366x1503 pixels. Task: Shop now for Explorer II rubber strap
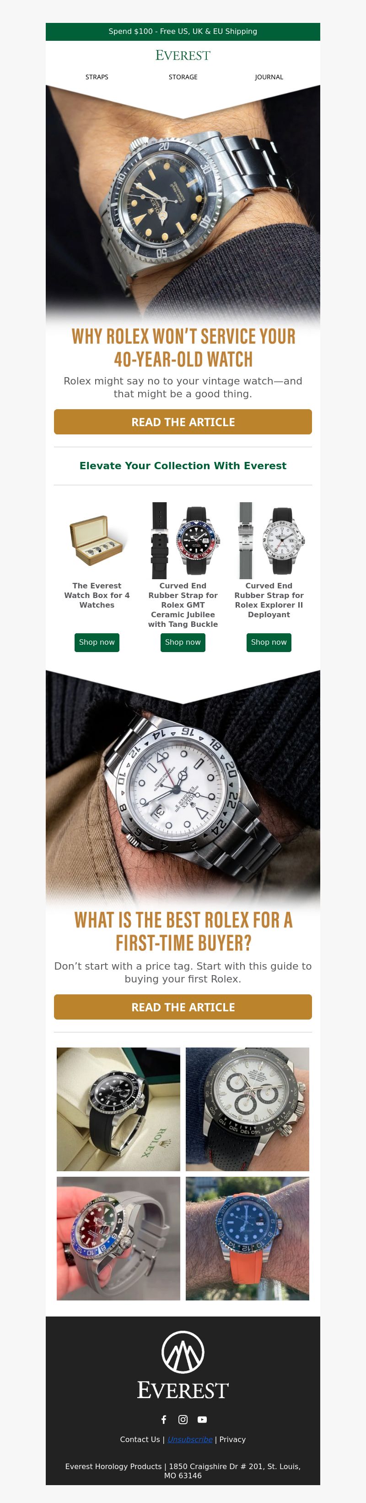pyautogui.click(x=269, y=642)
